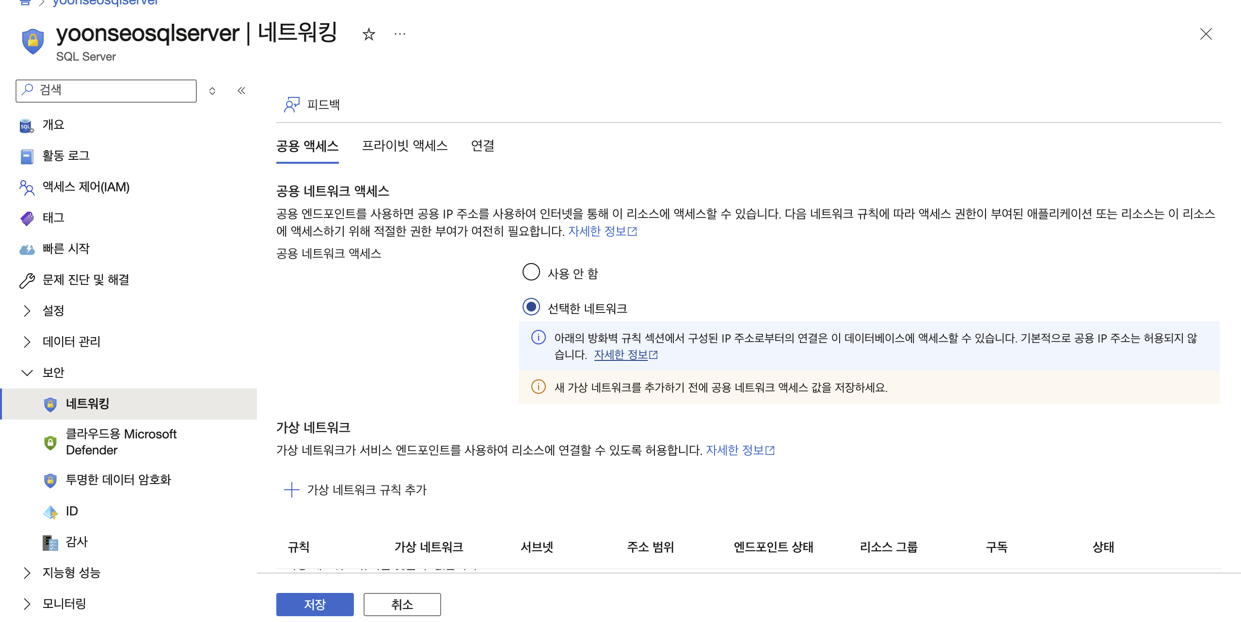Expand the 설정 section
This screenshot has width=1241, height=622.
pyautogui.click(x=27, y=311)
